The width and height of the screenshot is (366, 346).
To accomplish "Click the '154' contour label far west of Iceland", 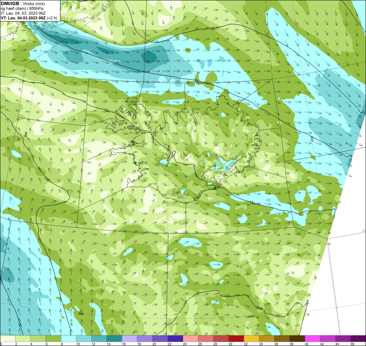I will 46,178.
